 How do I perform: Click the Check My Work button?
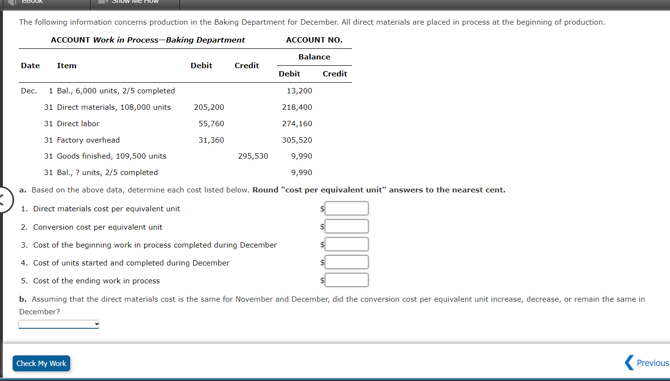(x=41, y=363)
